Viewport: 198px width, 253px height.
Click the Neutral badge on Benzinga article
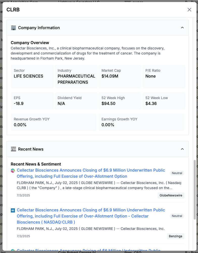coord(177,216)
